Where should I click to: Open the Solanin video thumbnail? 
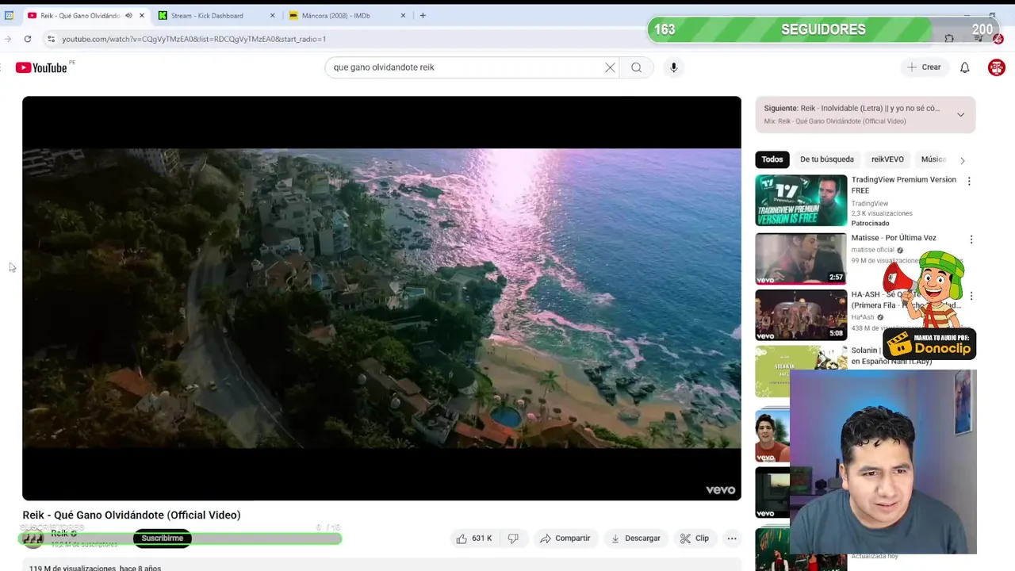point(801,371)
